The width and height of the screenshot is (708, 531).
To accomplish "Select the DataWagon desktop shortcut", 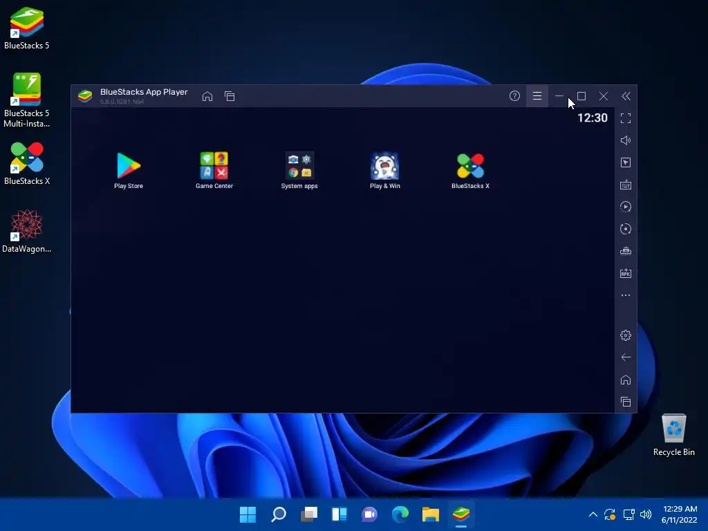I will [27, 231].
